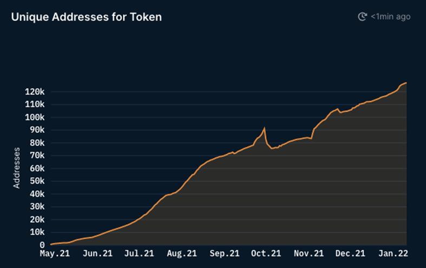The image size is (426, 268).
Task: Click the Jul.21 x-axis label
Action: (x=140, y=253)
